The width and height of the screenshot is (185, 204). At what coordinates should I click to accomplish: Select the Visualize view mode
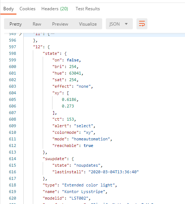point(88,24)
